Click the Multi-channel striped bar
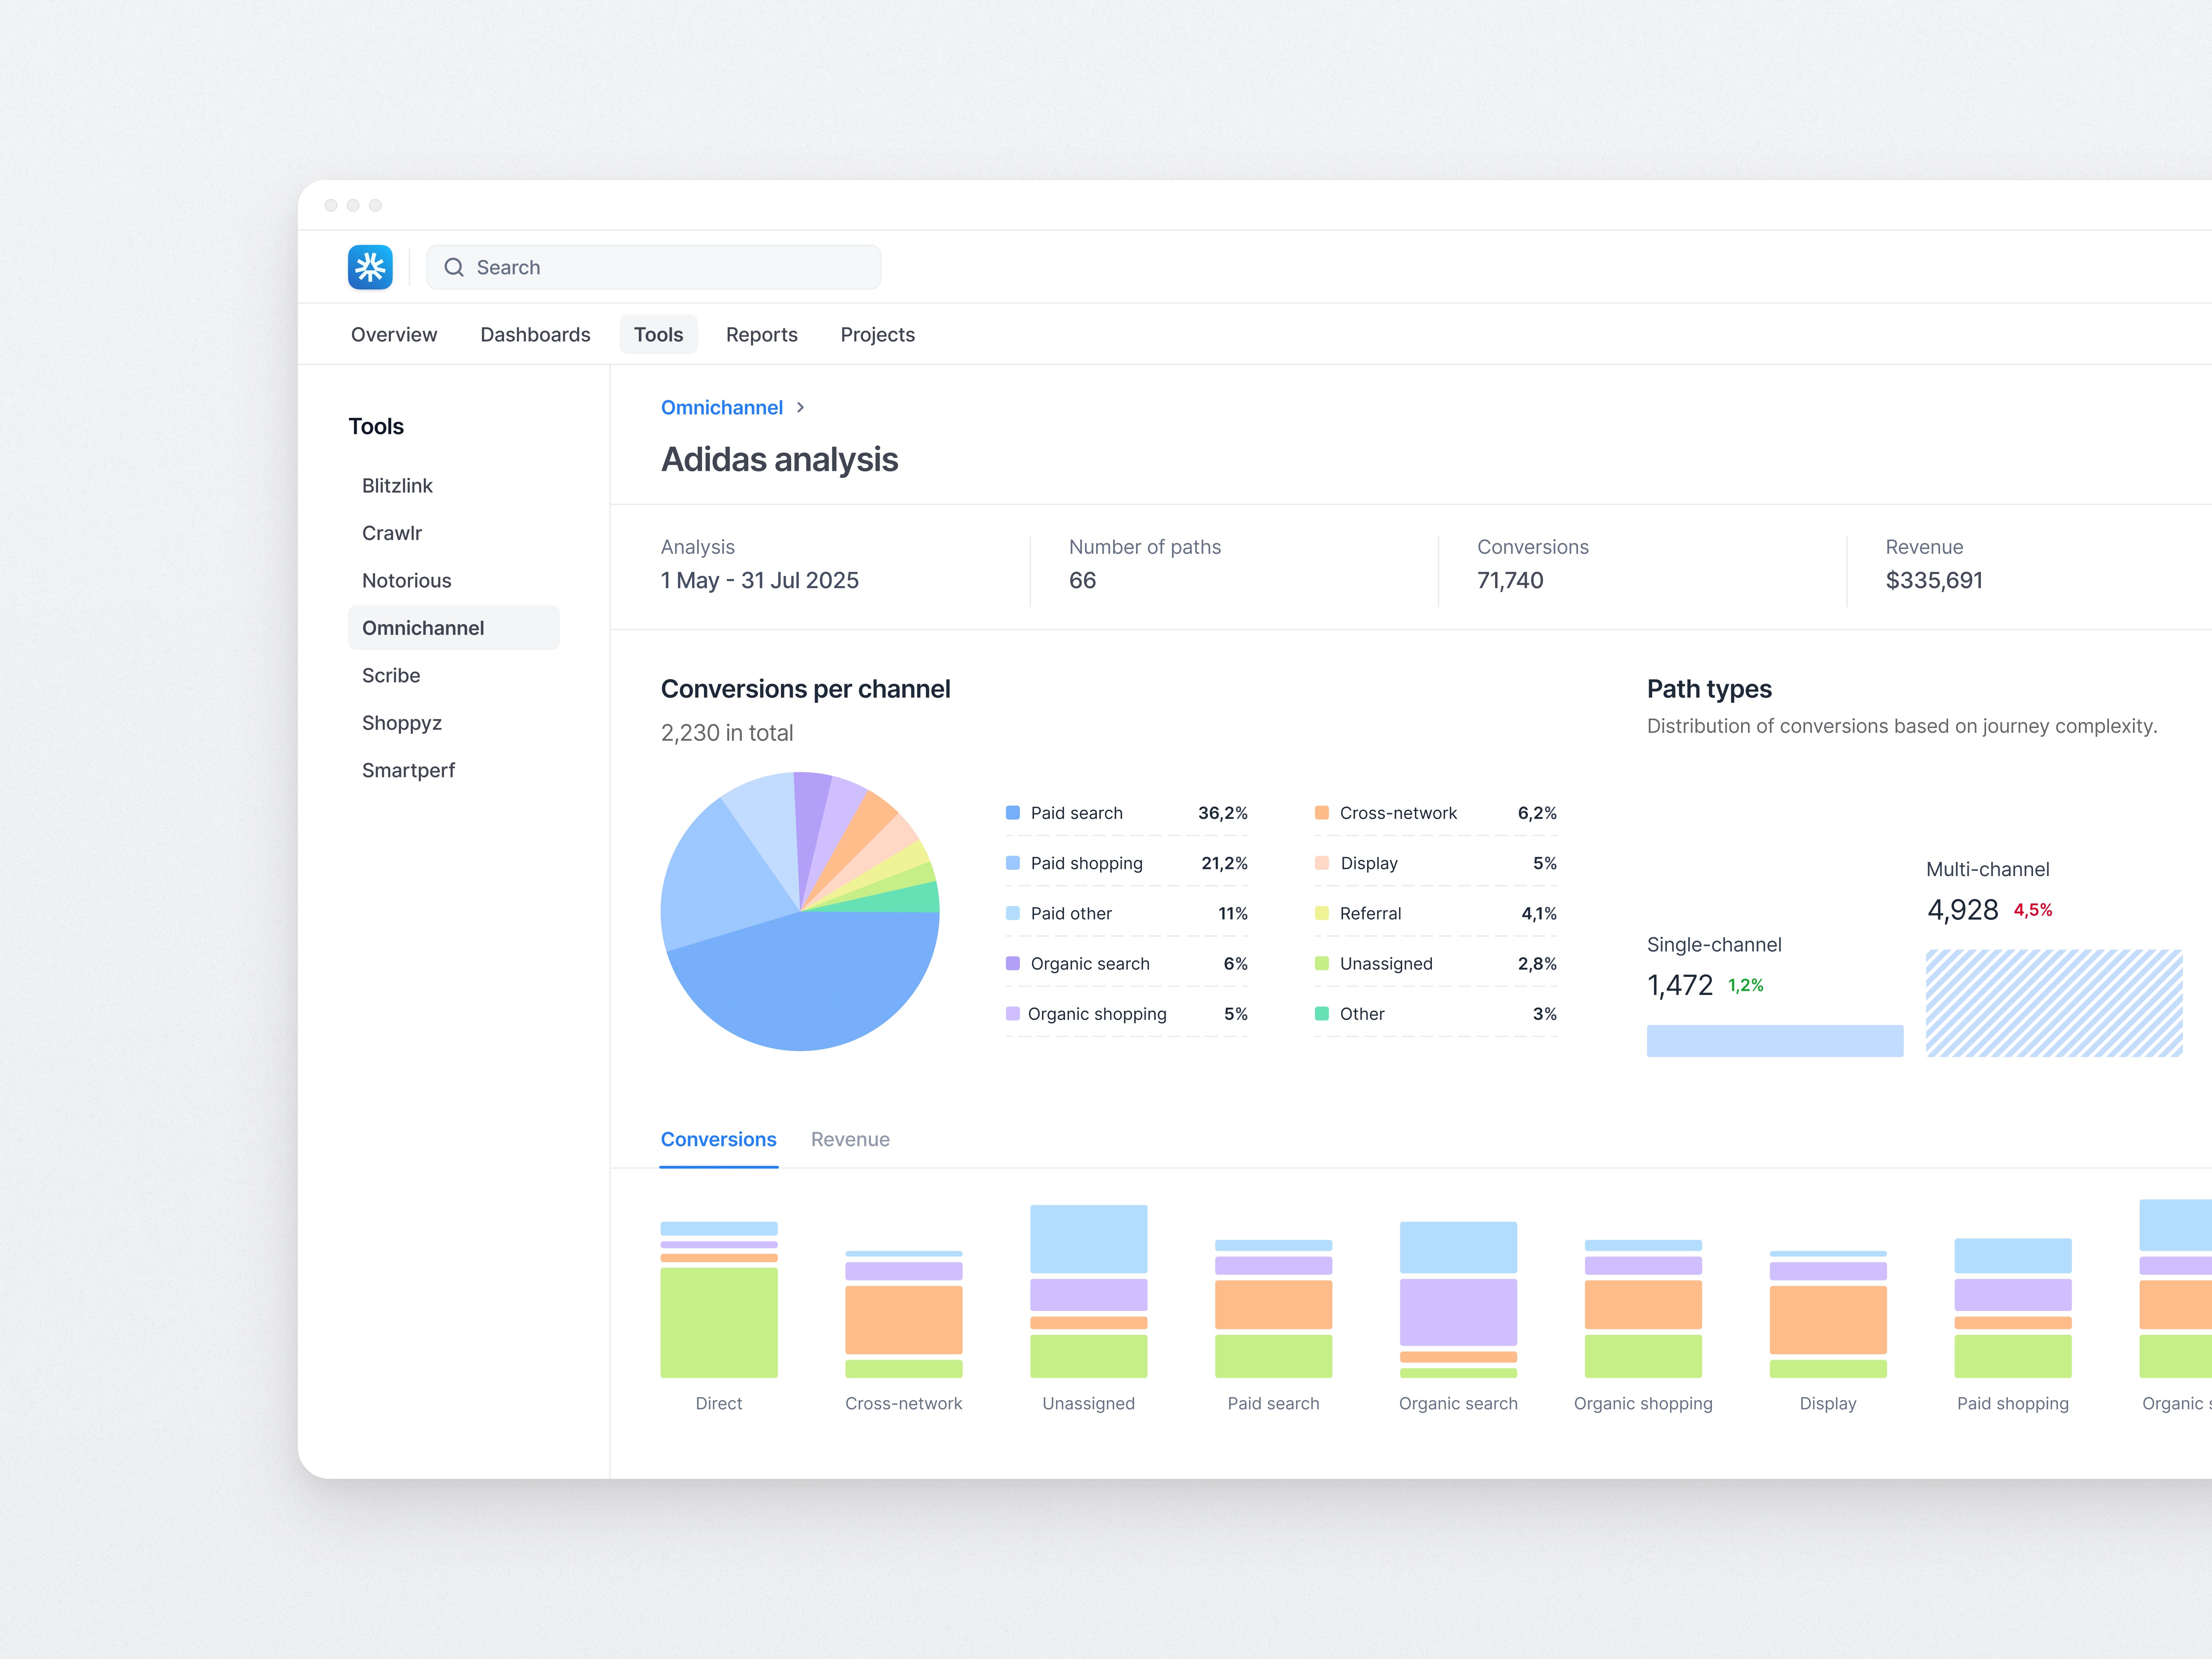Screen dimensions: 2212x1659 coord(2054,1003)
